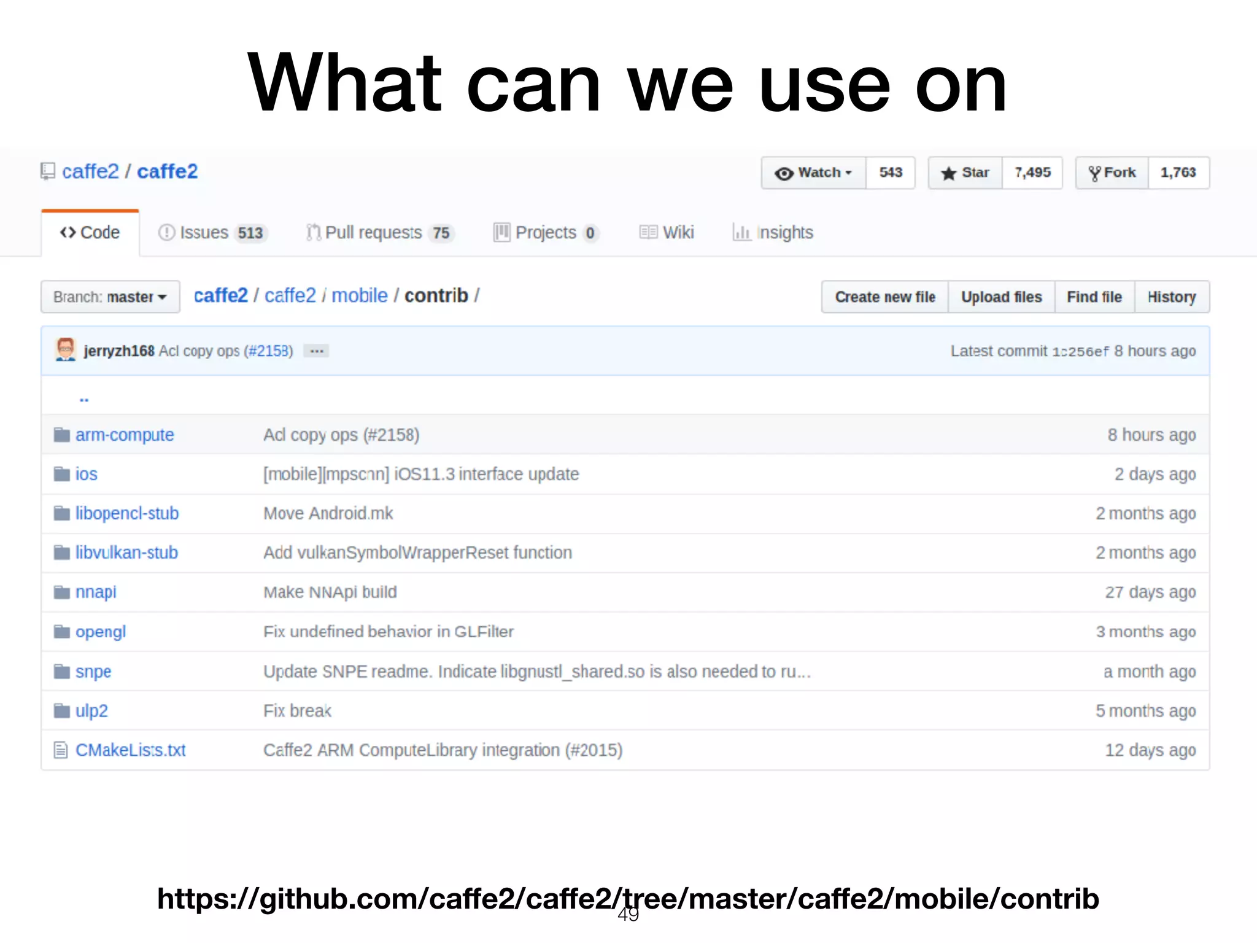Click 'Move Android.mk' commit message
This screenshot has height=943, width=1257.
pyautogui.click(x=328, y=513)
